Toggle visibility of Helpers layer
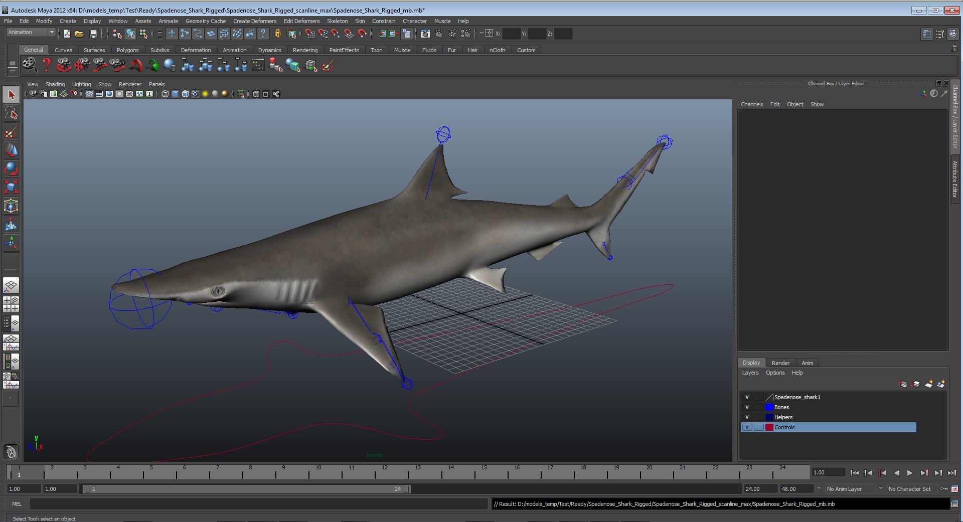963x522 pixels. pos(747,417)
